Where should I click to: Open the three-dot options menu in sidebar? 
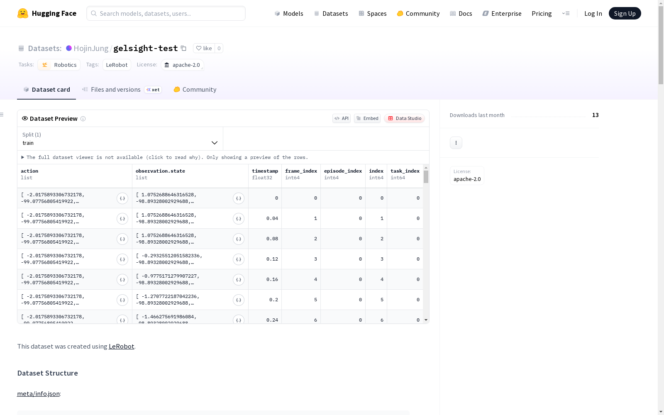[x=456, y=143]
